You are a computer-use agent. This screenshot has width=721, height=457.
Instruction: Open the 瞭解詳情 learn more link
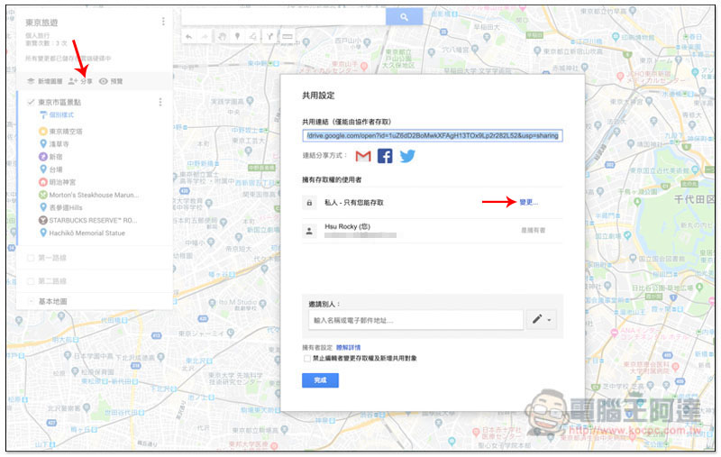pos(349,348)
